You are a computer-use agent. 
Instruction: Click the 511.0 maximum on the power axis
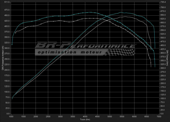pos(7,2)
